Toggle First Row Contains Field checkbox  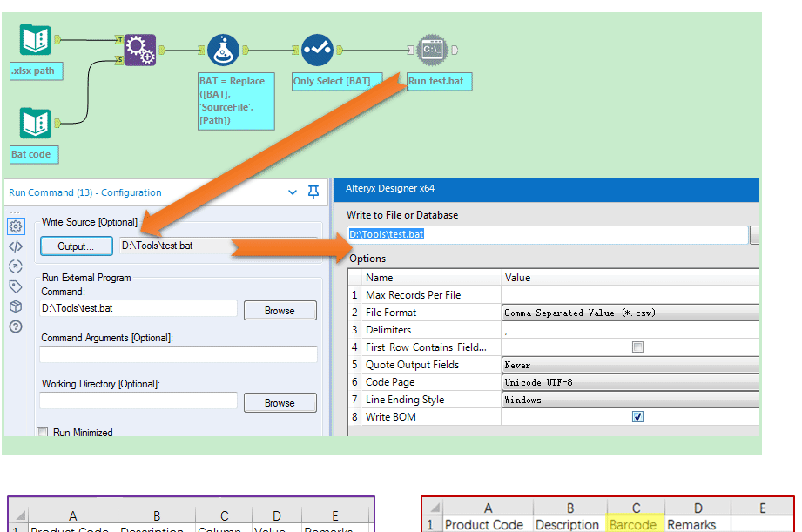point(637,347)
